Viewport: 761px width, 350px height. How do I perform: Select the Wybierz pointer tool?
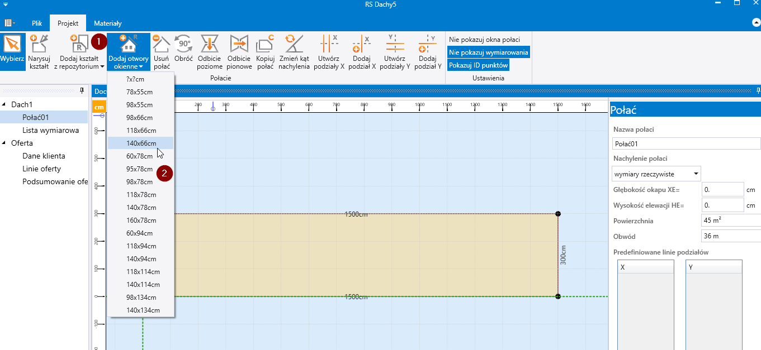tap(12, 51)
